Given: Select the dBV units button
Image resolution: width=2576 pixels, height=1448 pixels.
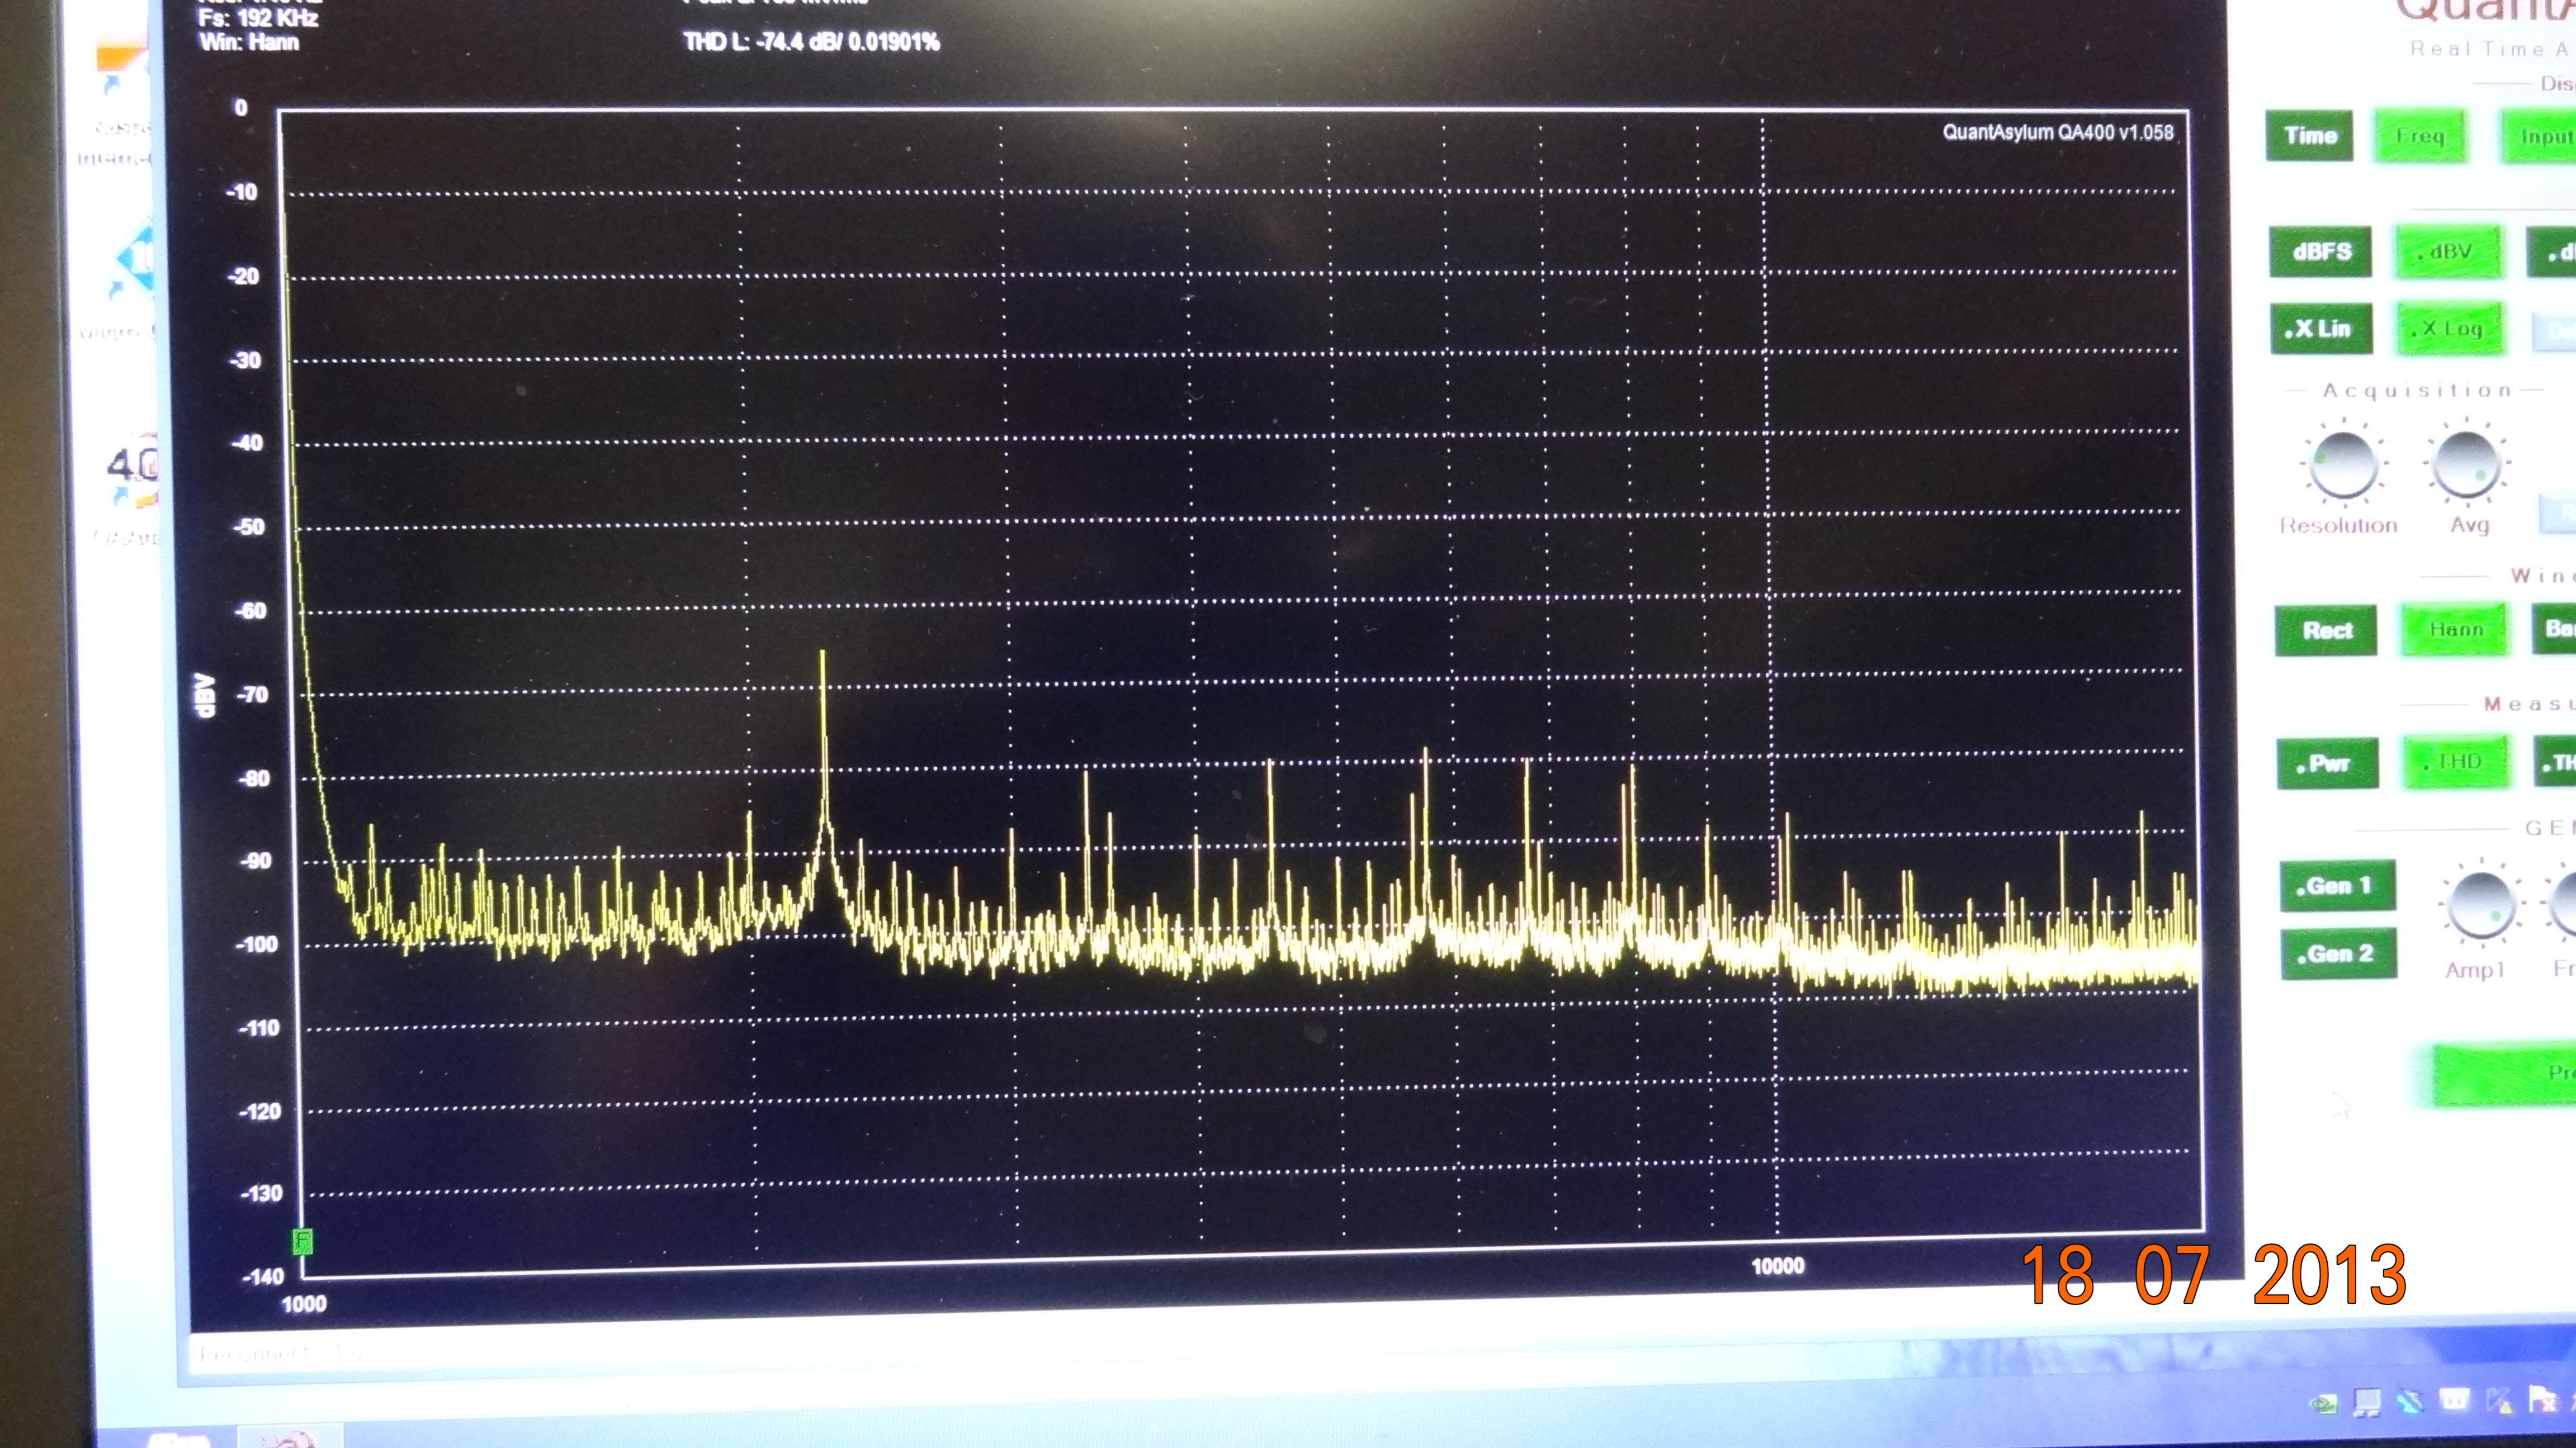Looking at the screenshot, I should coord(2448,252).
